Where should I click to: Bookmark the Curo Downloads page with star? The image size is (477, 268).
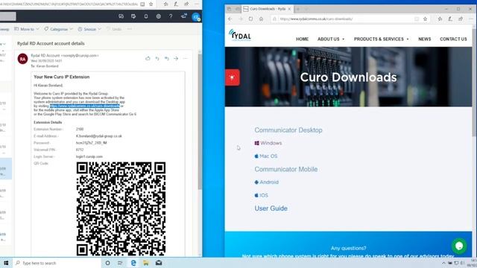[425, 19]
